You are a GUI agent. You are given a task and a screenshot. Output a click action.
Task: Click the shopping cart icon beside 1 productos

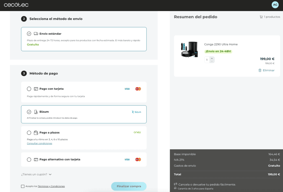tap(261, 17)
